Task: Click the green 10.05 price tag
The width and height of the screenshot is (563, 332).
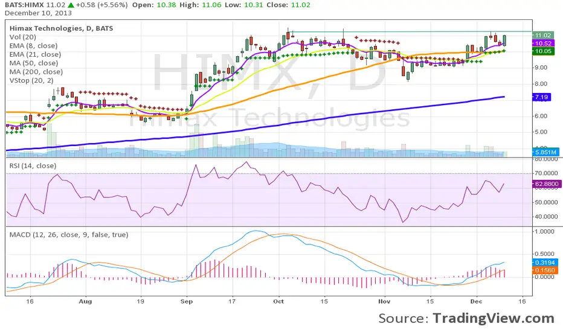Action: tap(543, 51)
